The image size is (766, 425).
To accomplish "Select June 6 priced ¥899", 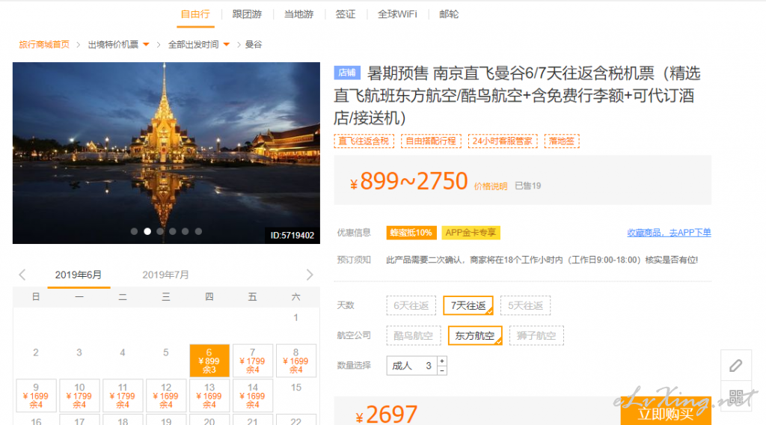I will coord(209,361).
